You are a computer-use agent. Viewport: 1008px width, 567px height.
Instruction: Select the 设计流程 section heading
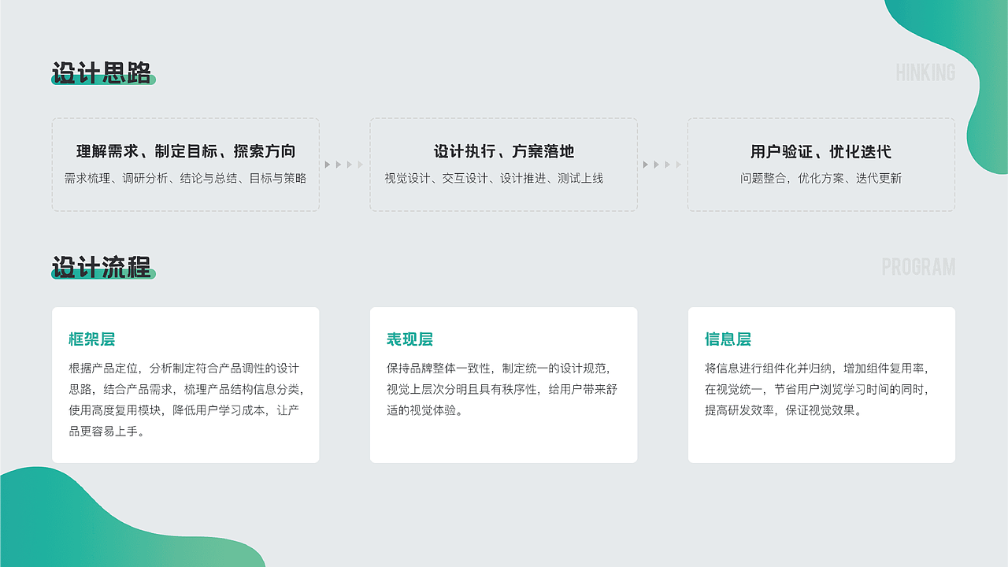[x=103, y=264]
